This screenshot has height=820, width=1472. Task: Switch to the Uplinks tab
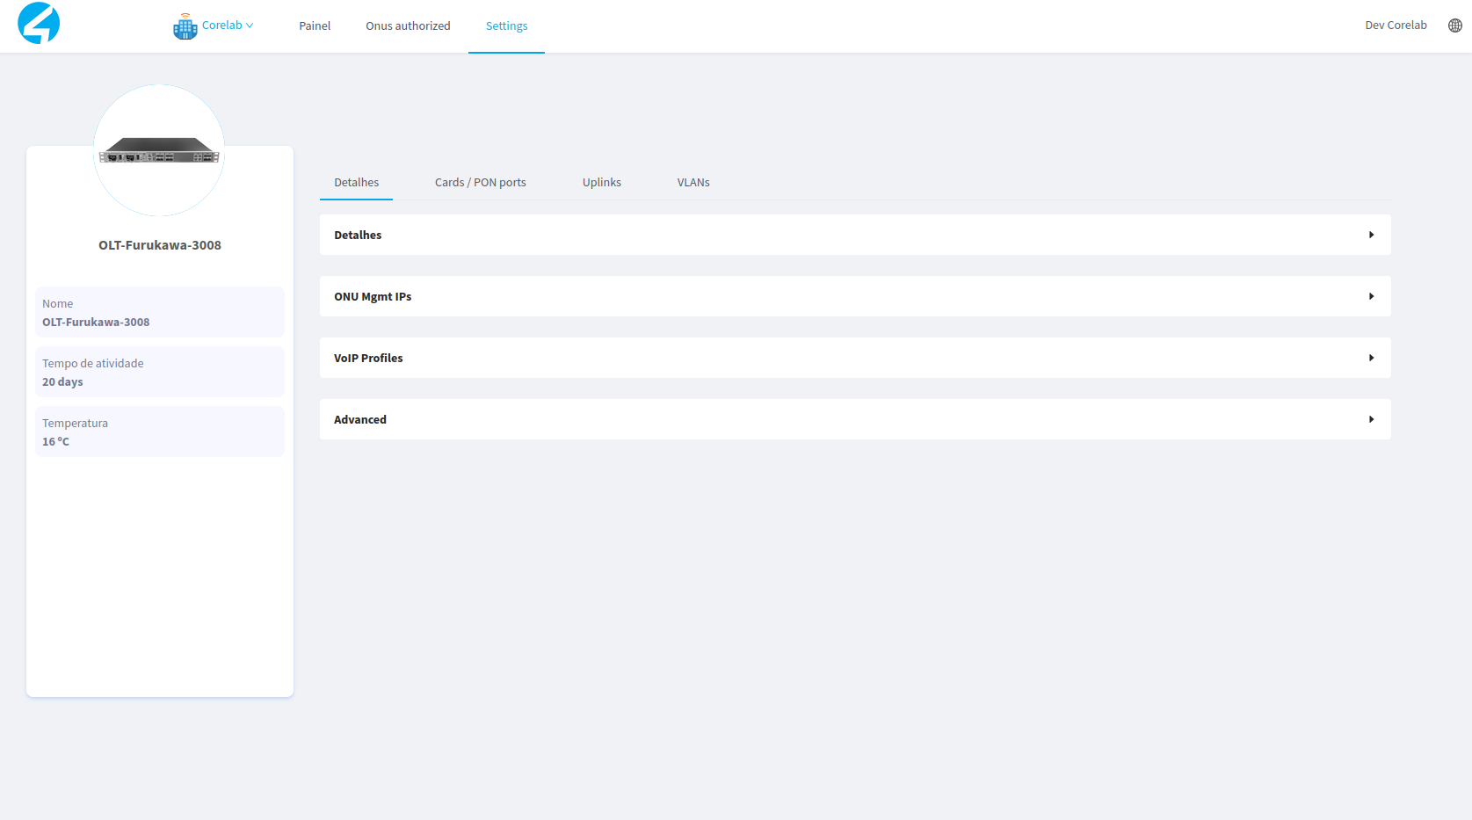[x=601, y=183]
